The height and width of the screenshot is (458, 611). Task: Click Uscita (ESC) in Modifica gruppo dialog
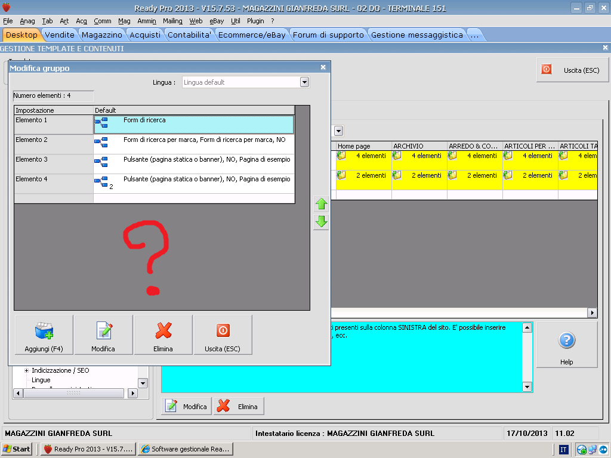pos(223,335)
